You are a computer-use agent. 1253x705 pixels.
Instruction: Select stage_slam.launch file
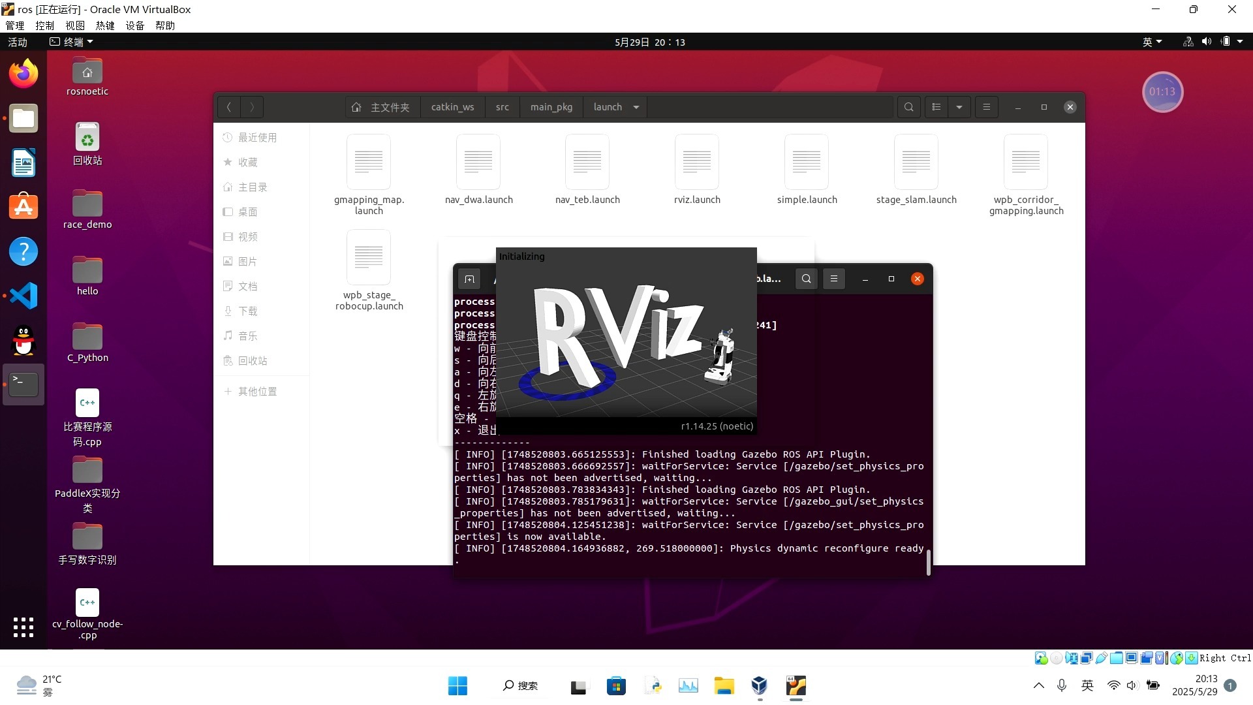[916, 170]
